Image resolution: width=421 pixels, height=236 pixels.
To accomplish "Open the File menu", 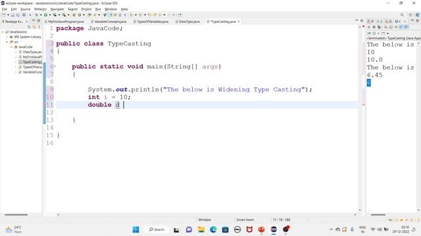I will coord(5,9).
